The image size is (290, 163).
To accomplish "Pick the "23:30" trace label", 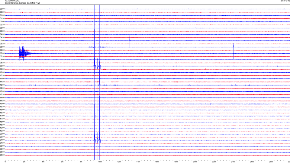I will pyautogui.click(x=2, y=155).
